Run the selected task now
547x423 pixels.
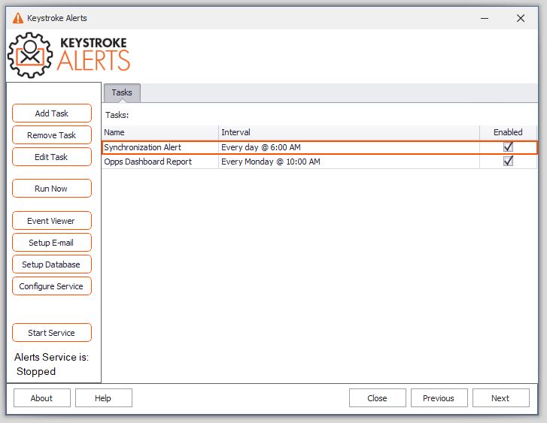pos(52,189)
